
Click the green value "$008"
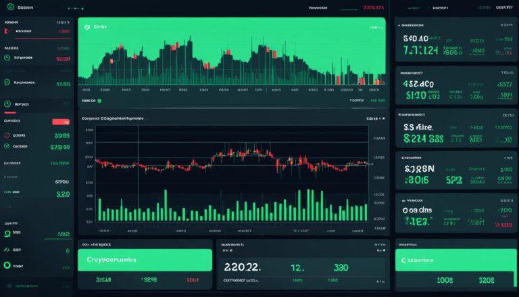(445, 281)
